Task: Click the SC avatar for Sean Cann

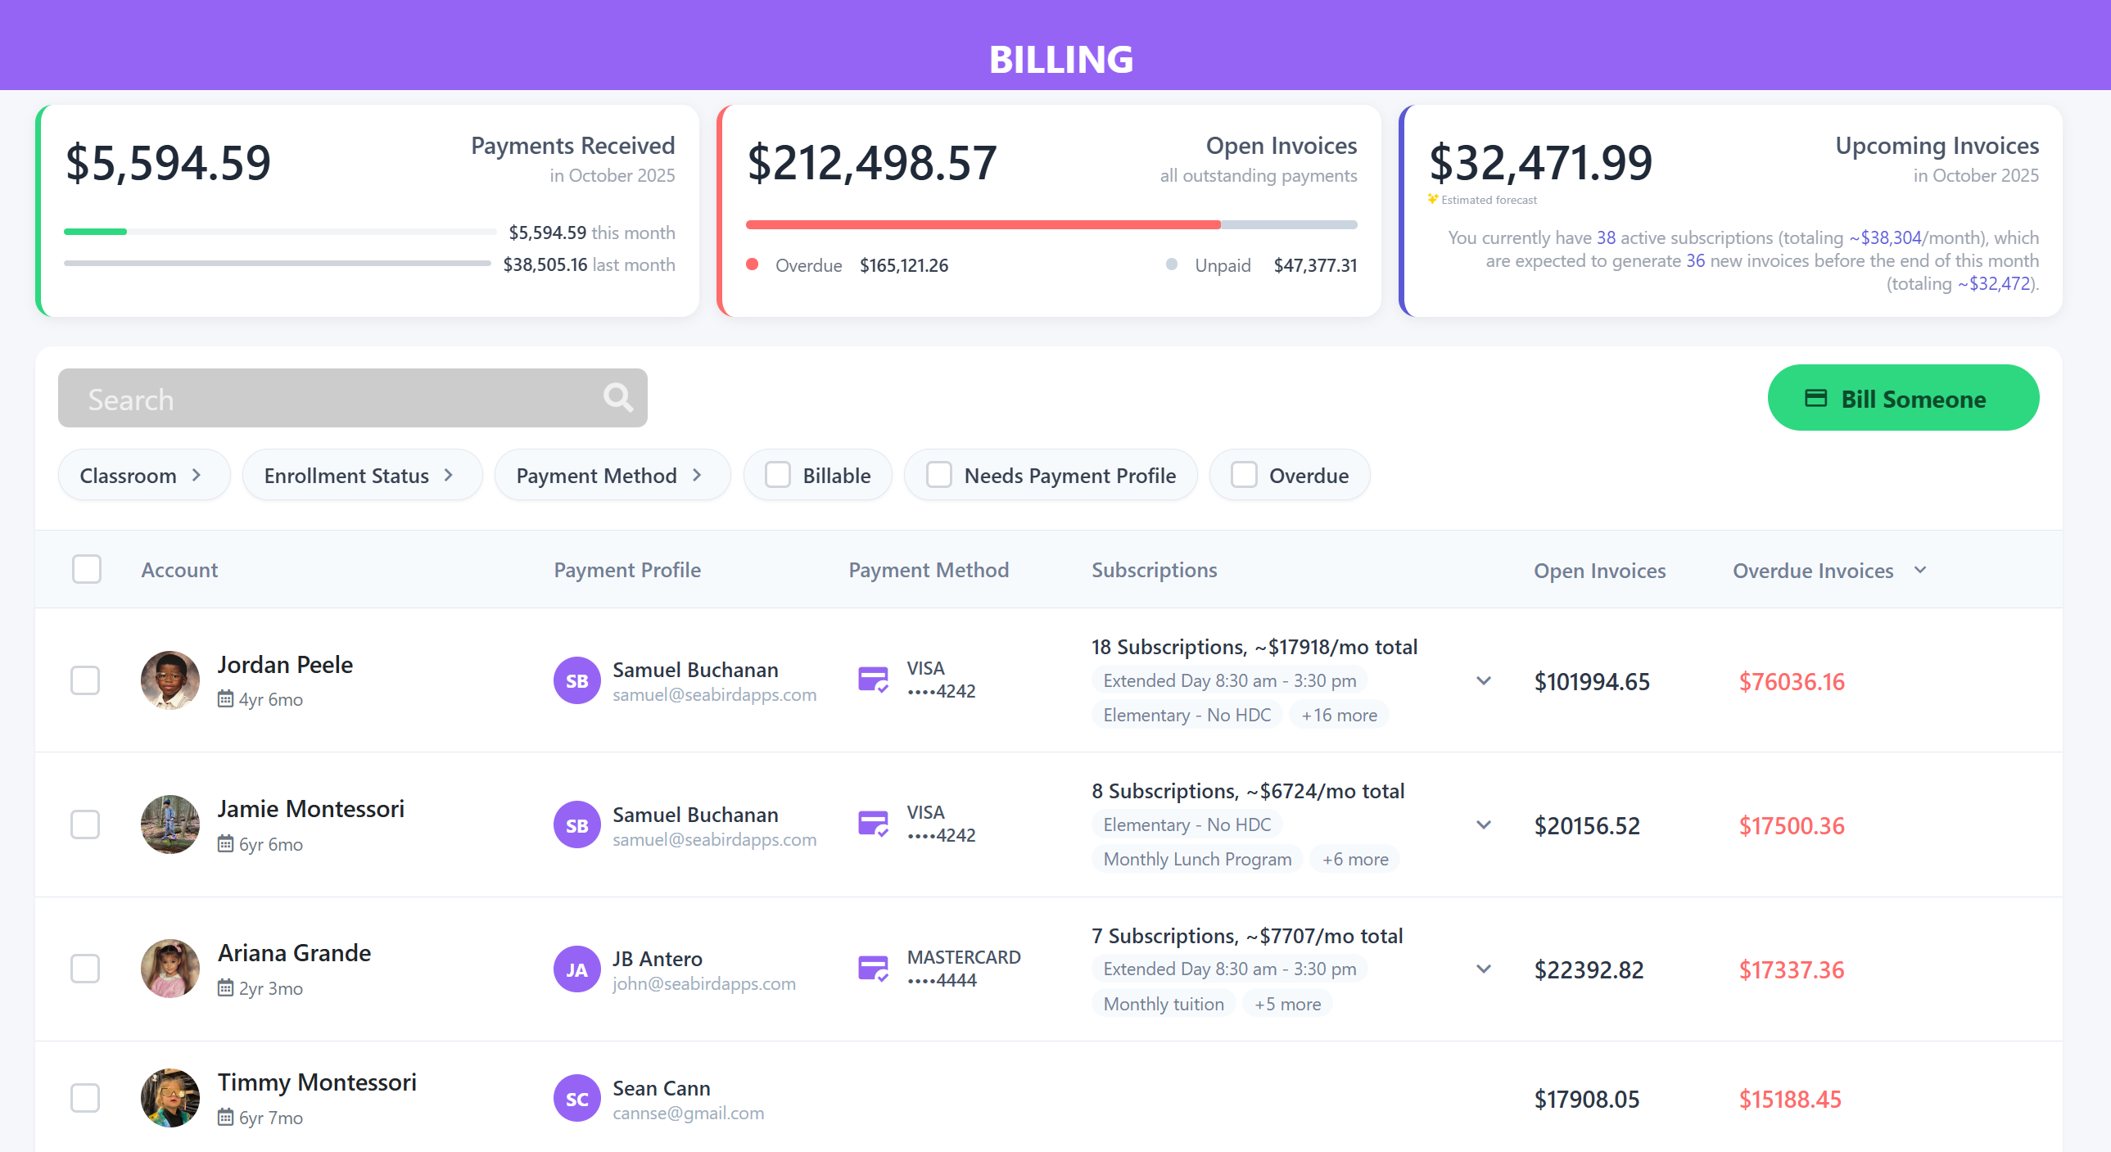Action: click(577, 1098)
